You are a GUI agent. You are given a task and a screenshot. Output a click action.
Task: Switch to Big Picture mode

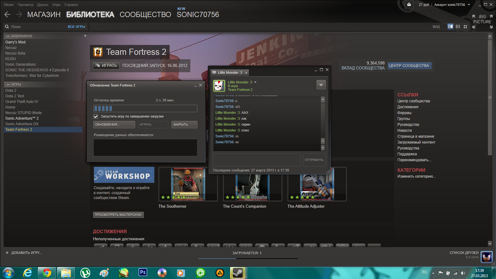(482, 22)
